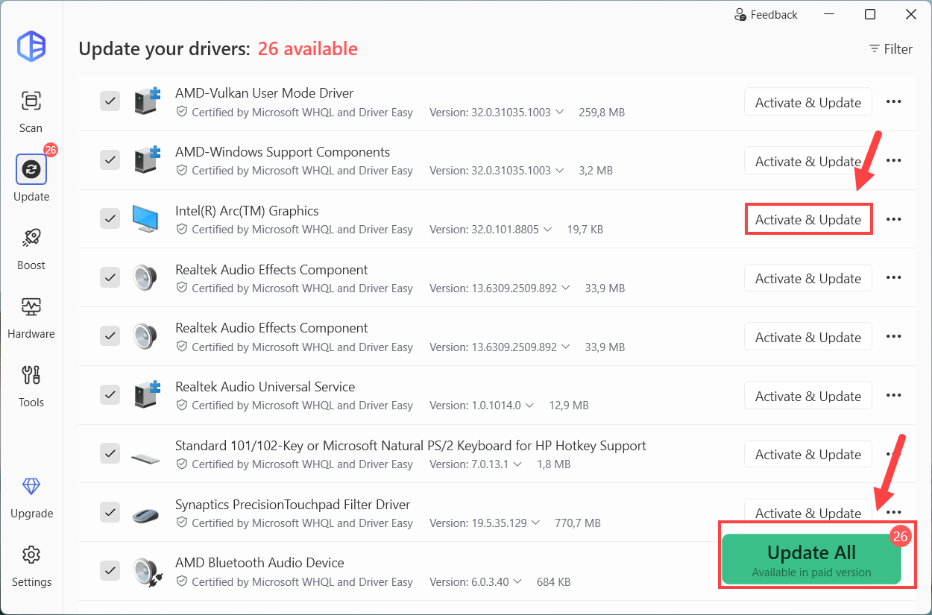Click the '26 available' red text

click(307, 49)
